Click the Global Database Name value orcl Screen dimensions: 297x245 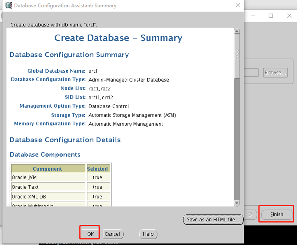(93, 71)
